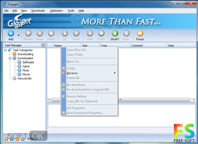
Task: Click the horizontal scrollbar thumb
Action: coord(121,100)
